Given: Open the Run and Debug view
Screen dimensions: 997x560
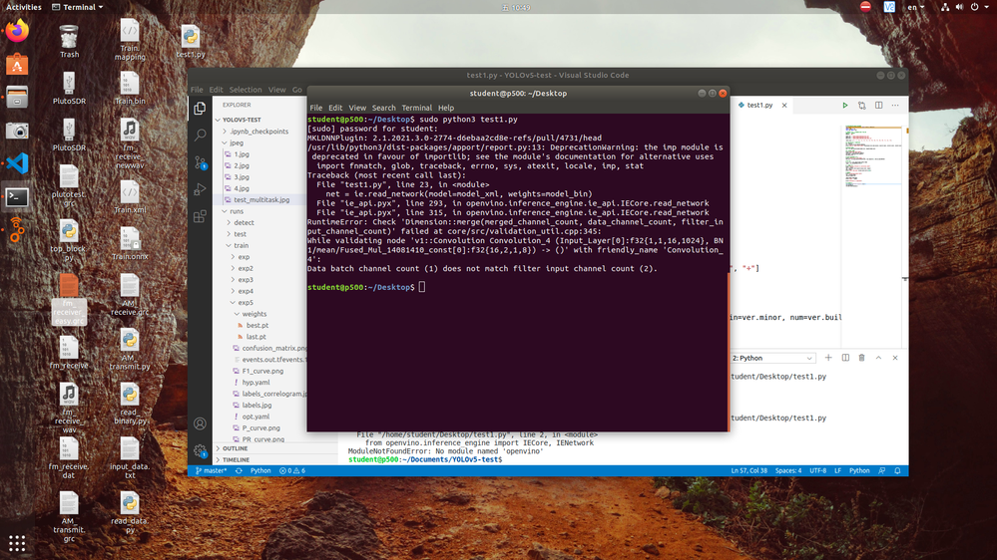Looking at the screenshot, I should coord(200,189).
